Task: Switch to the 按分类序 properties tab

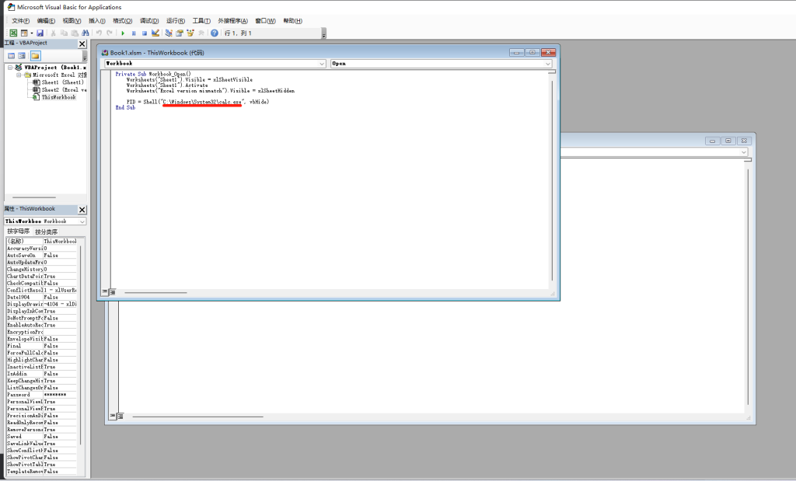Action: click(46, 232)
